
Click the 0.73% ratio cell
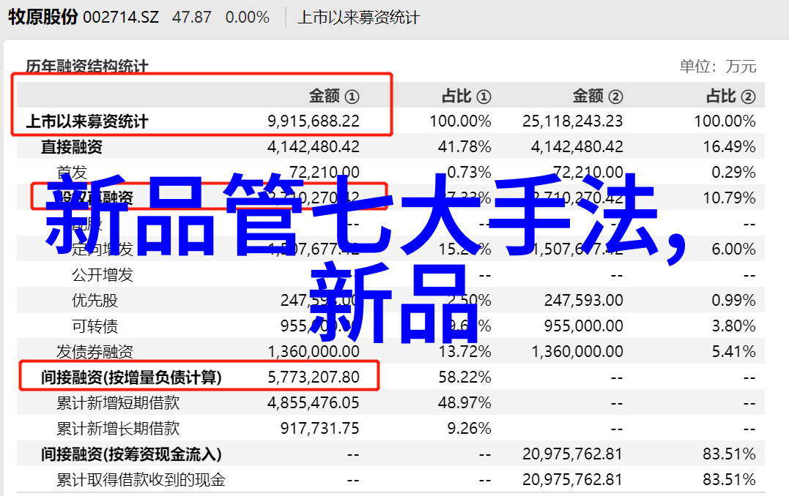coord(469,173)
